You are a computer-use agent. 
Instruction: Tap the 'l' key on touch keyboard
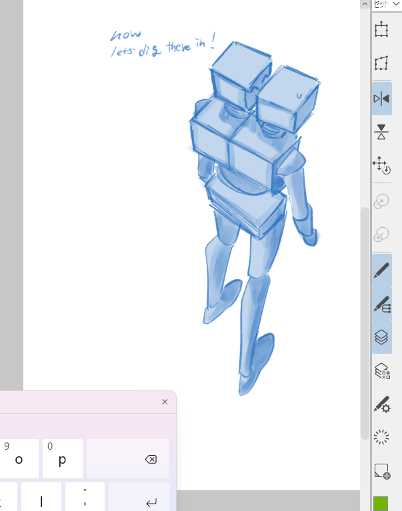pyautogui.click(x=41, y=497)
